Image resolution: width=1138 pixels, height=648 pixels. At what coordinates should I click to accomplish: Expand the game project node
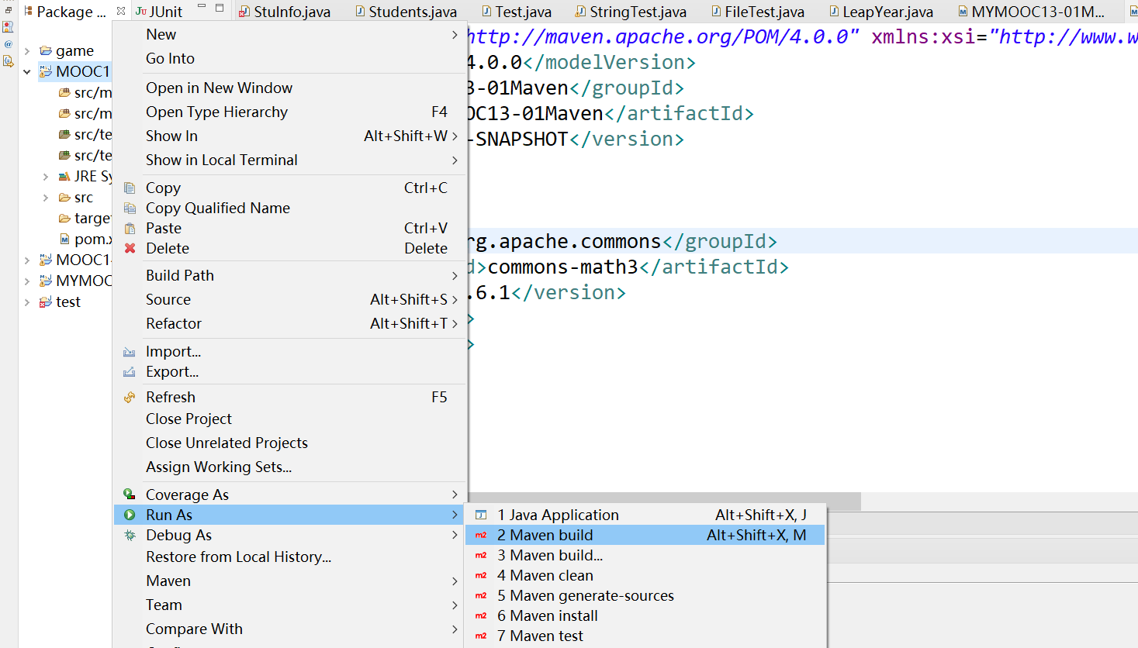[x=27, y=51]
